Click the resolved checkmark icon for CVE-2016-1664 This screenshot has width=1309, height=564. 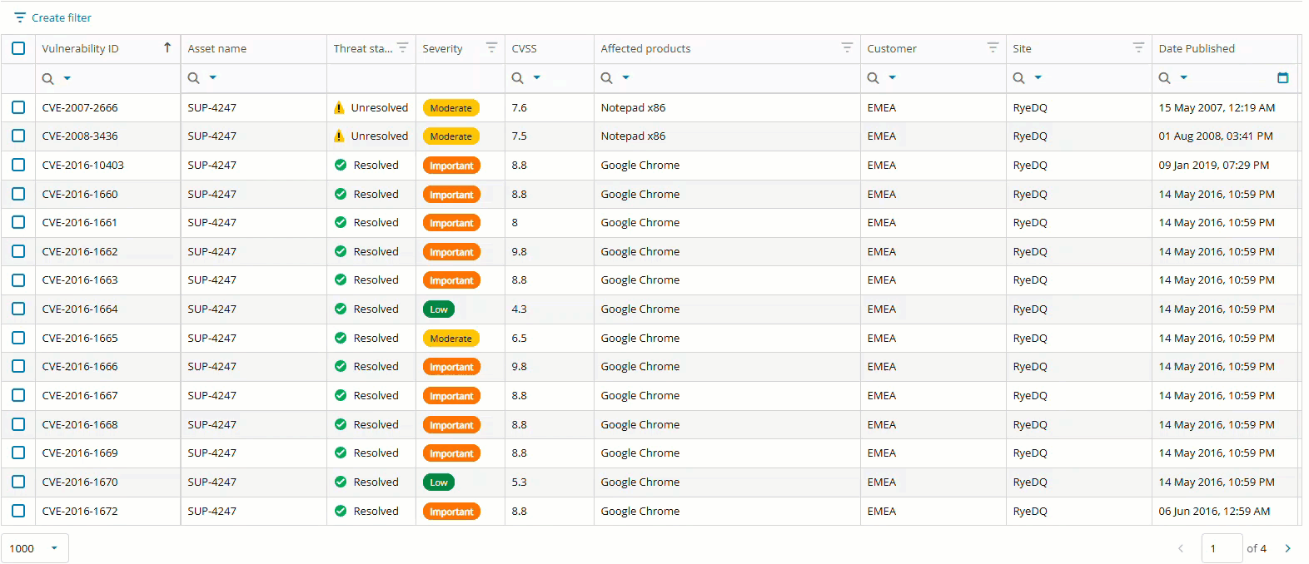click(x=341, y=309)
